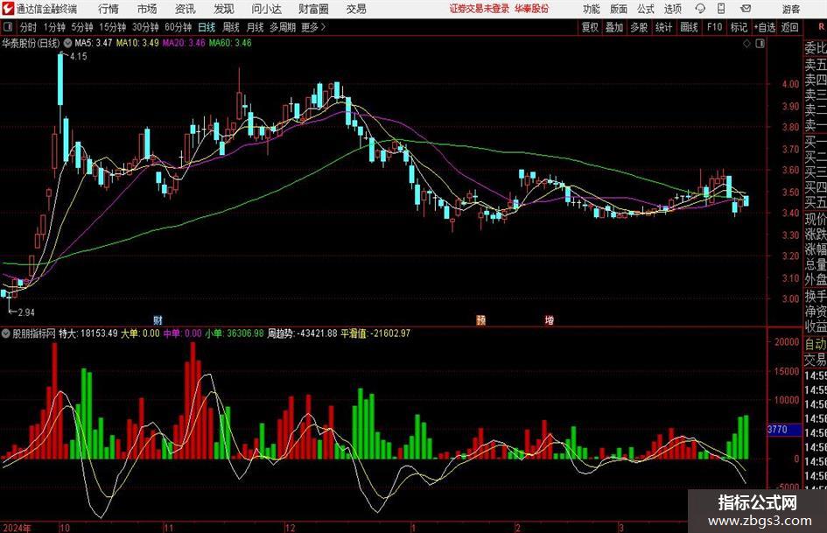The image size is (827, 533).
Task: Open the 功能 menu
Action: [x=591, y=9]
